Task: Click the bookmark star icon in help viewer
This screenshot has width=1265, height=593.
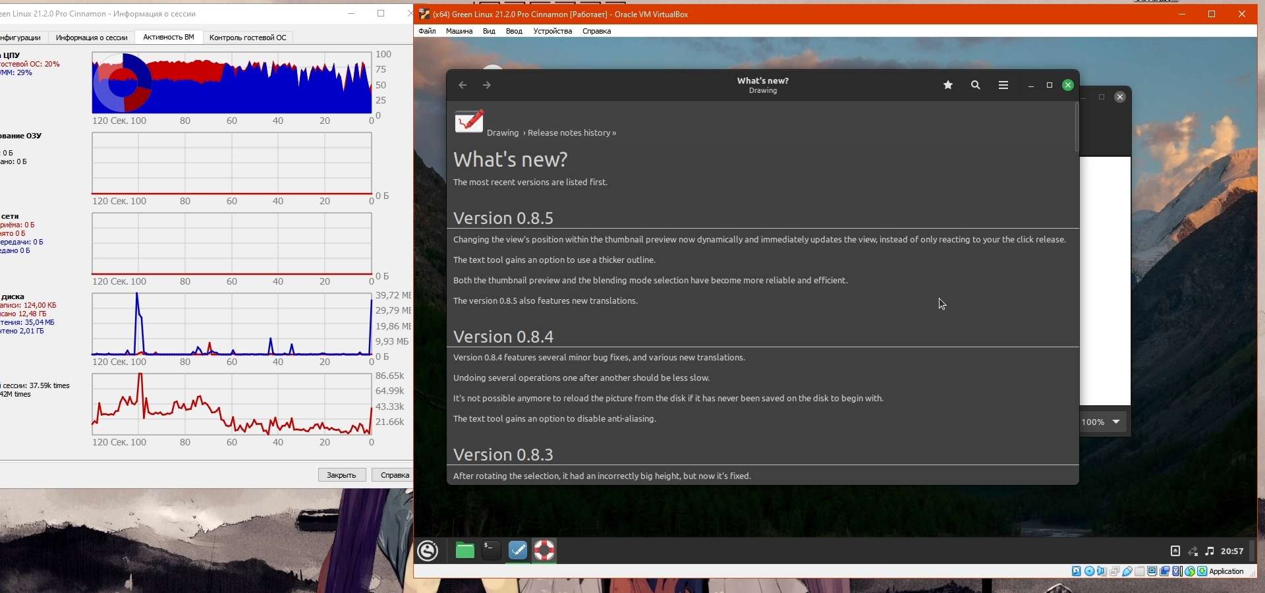Action: pos(948,85)
